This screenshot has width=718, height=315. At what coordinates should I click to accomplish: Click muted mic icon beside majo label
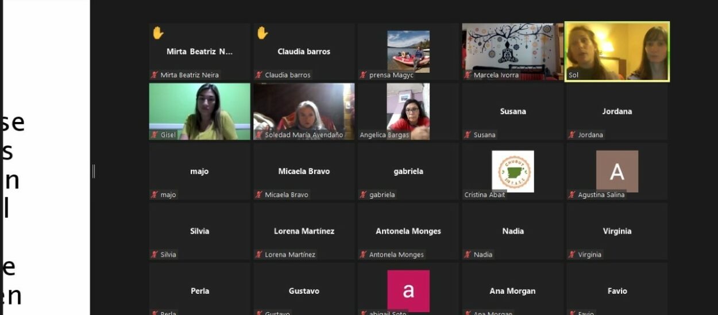(155, 195)
